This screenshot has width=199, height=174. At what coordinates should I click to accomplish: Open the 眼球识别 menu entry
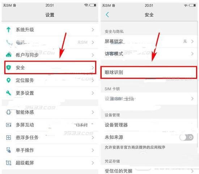tap(149, 72)
